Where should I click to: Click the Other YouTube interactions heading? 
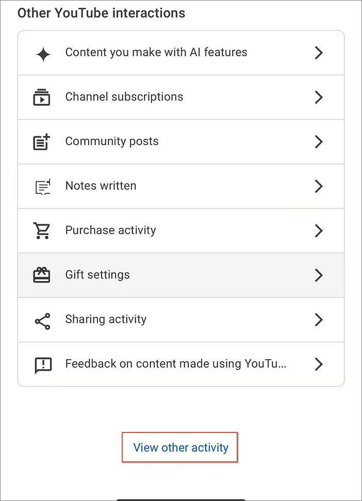[x=101, y=13]
